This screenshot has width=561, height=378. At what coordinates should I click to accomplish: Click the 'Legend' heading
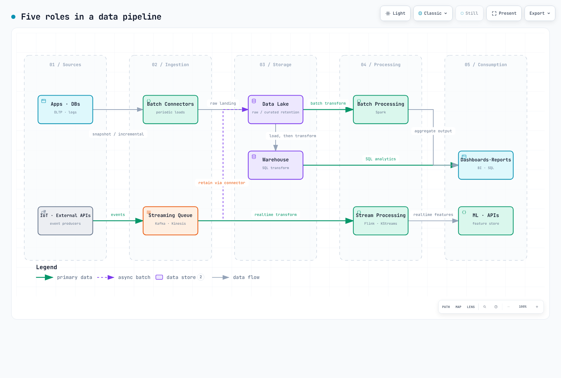click(47, 267)
